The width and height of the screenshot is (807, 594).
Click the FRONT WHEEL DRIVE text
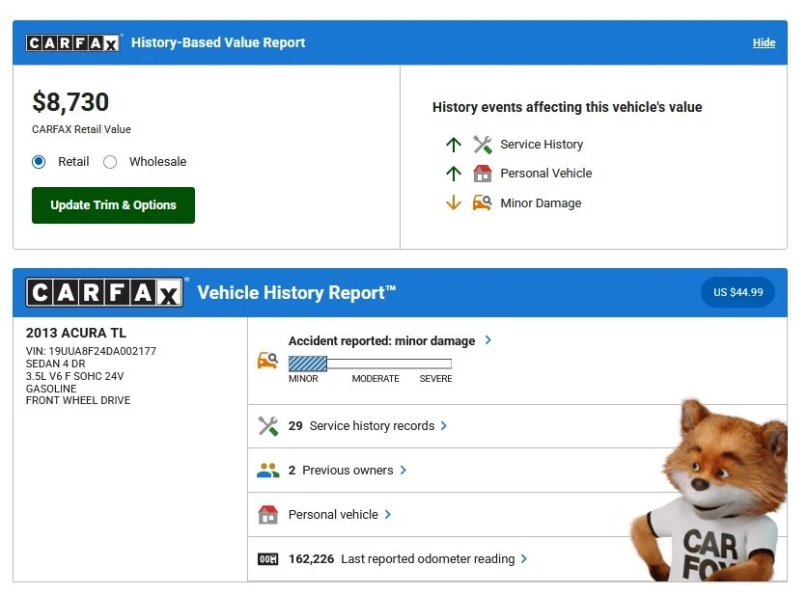coord(78,400)
